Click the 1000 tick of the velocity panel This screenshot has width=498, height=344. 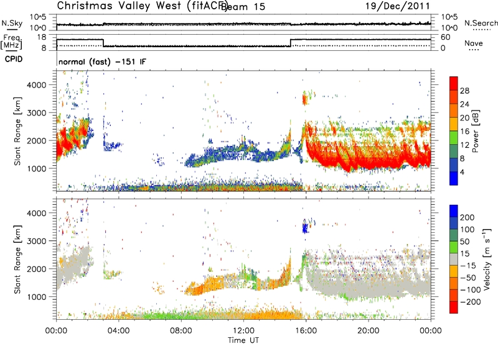click(x=36, y=297)
